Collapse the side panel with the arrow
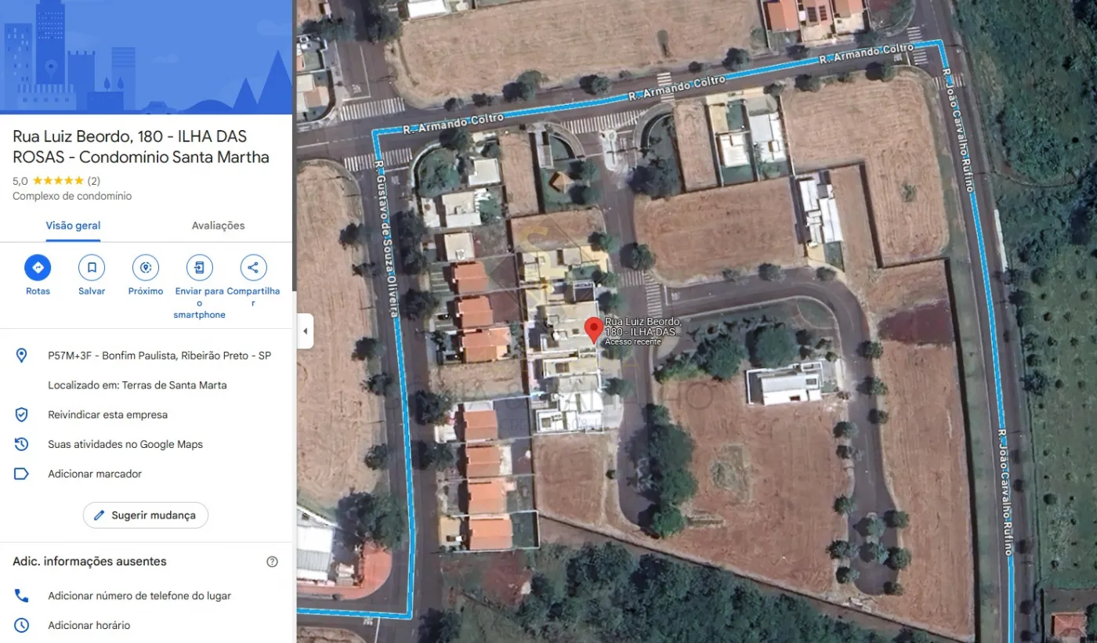The width and height of the screenshot is (1097, 643). [305, 331]
